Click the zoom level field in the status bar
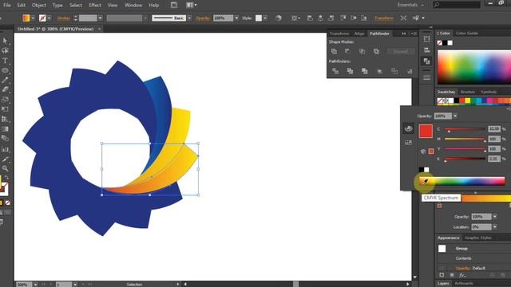This screenshot has height=287, width=511. 23,285
